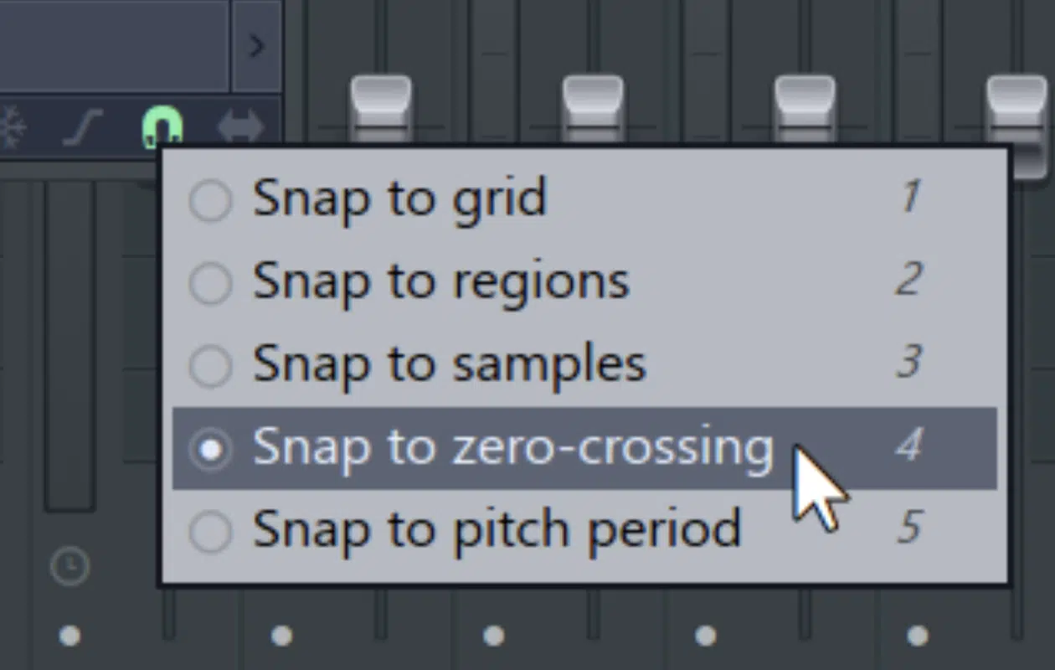The height and width of the screenshot is (670, 1055).
Task: Click the small clock icon below the menu
Action: tap(69, 566)
